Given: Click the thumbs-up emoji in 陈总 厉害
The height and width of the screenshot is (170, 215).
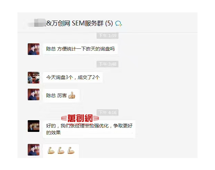Looking at the screenshot, I should tap(72, 95).
